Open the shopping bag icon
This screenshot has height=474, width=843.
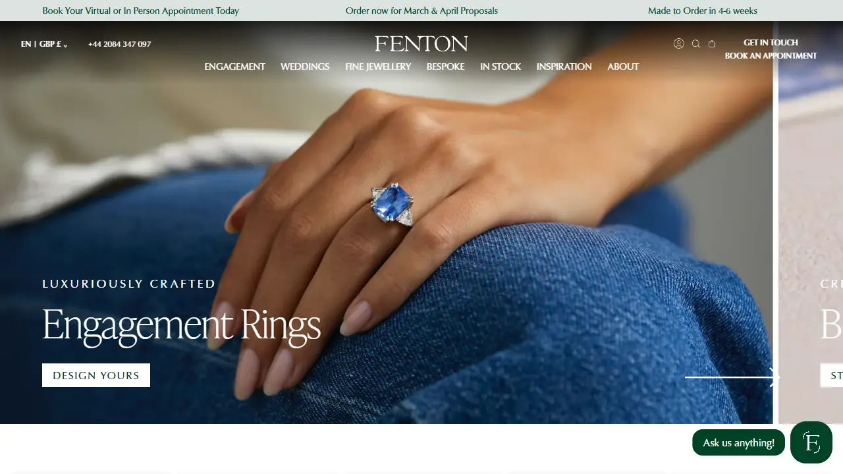[x=712, y=44]
